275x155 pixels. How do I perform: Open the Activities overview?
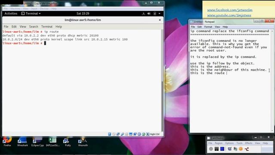click(11, 13)
